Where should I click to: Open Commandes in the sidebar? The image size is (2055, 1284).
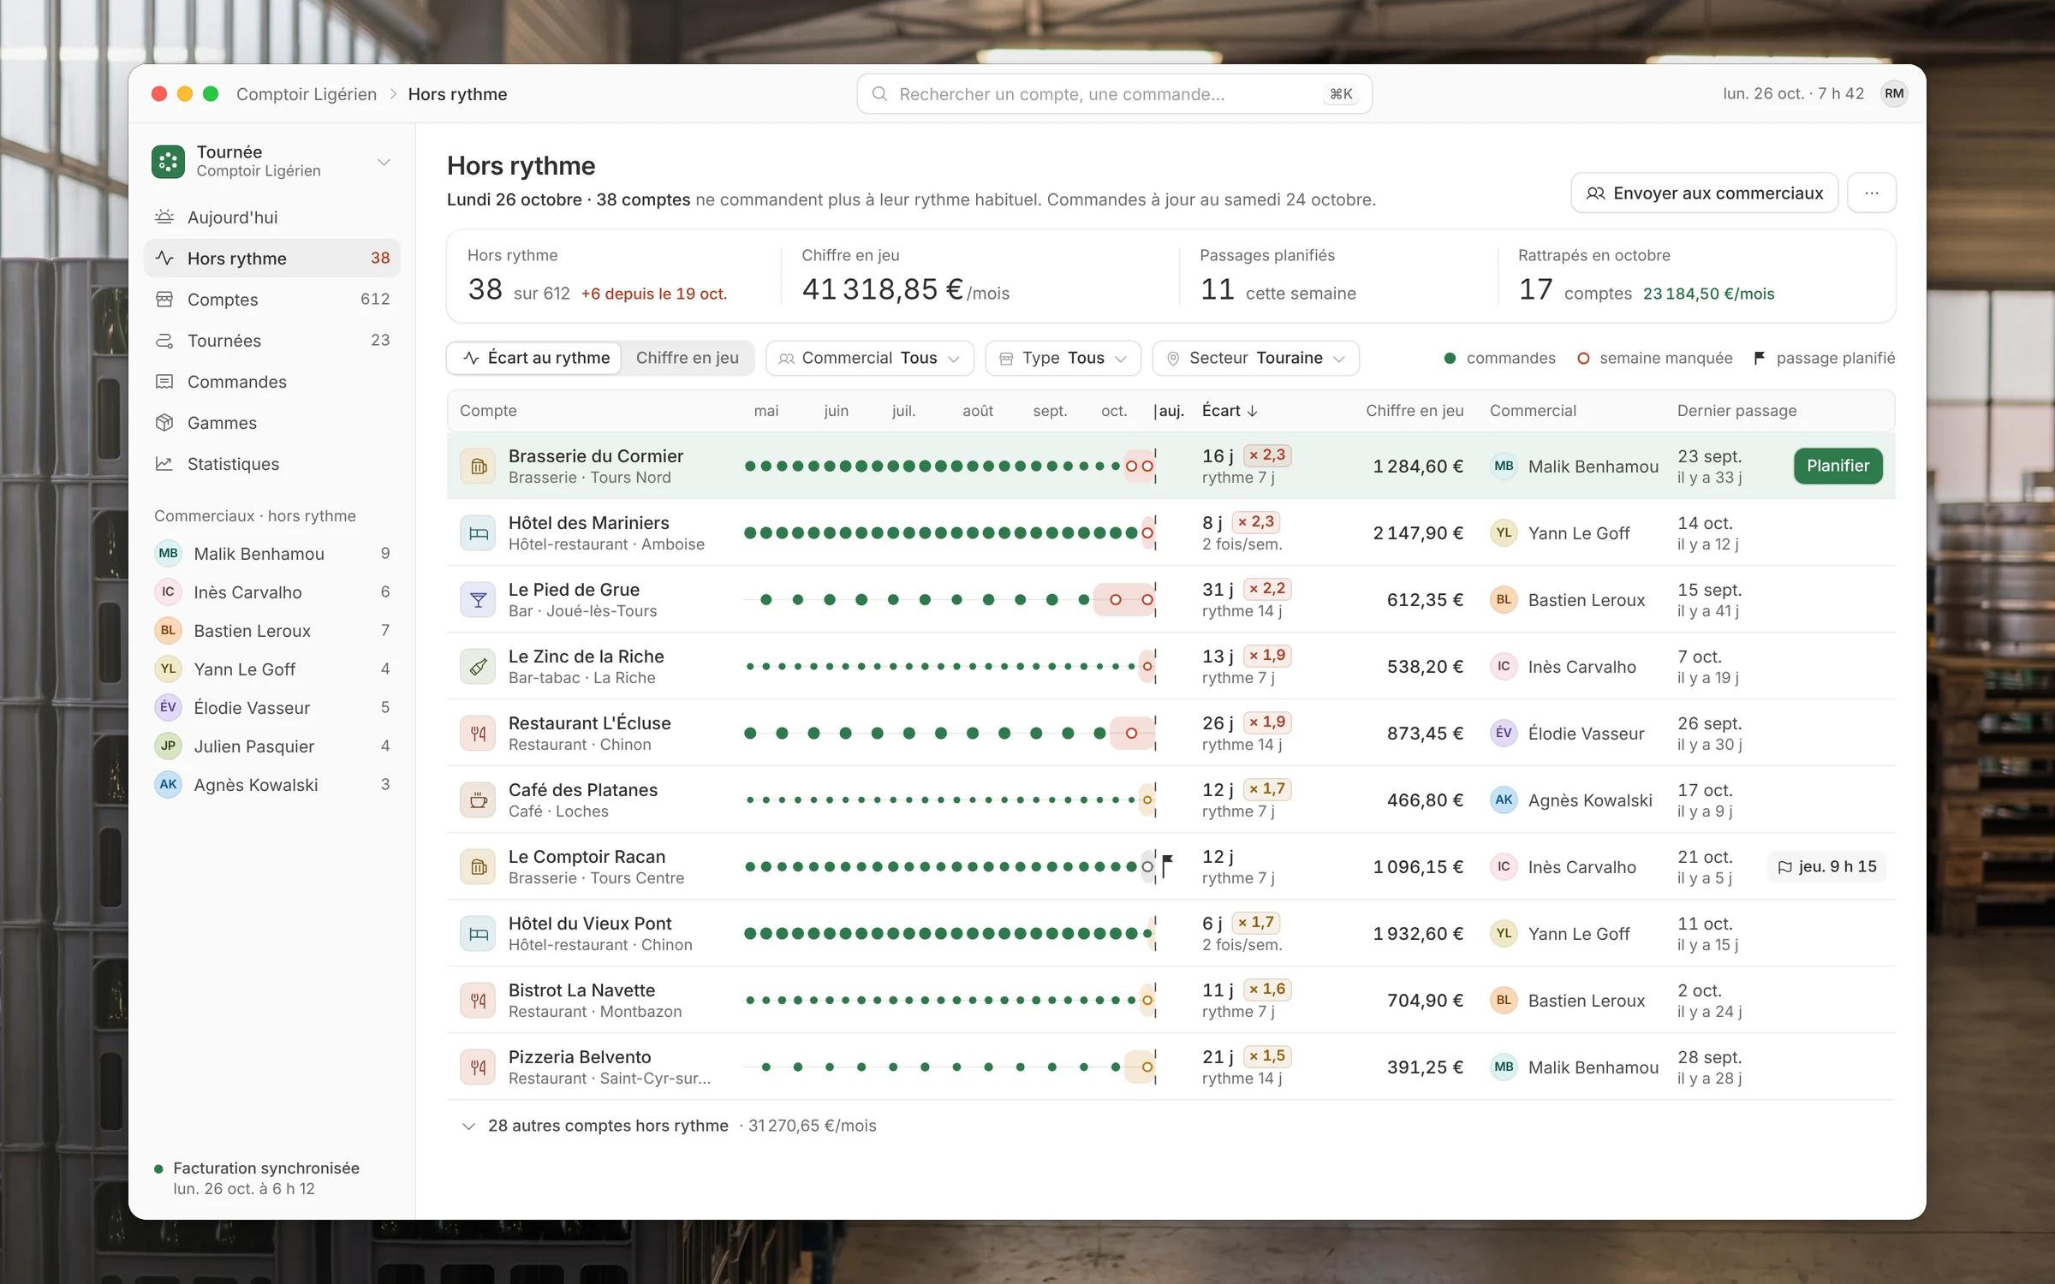click(272, 382)
